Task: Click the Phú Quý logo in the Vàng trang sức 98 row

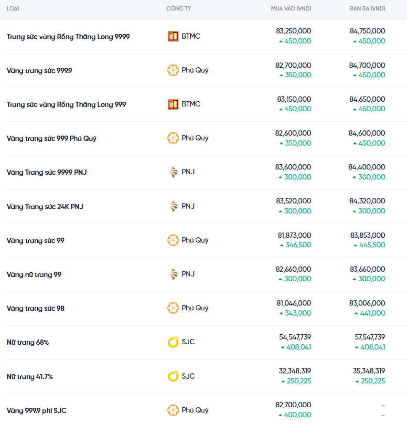Action: [x=172, y=308]
